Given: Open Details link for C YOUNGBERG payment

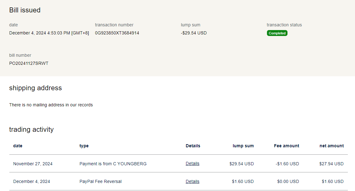Looking at the screenshot, I should coord(192,163).
